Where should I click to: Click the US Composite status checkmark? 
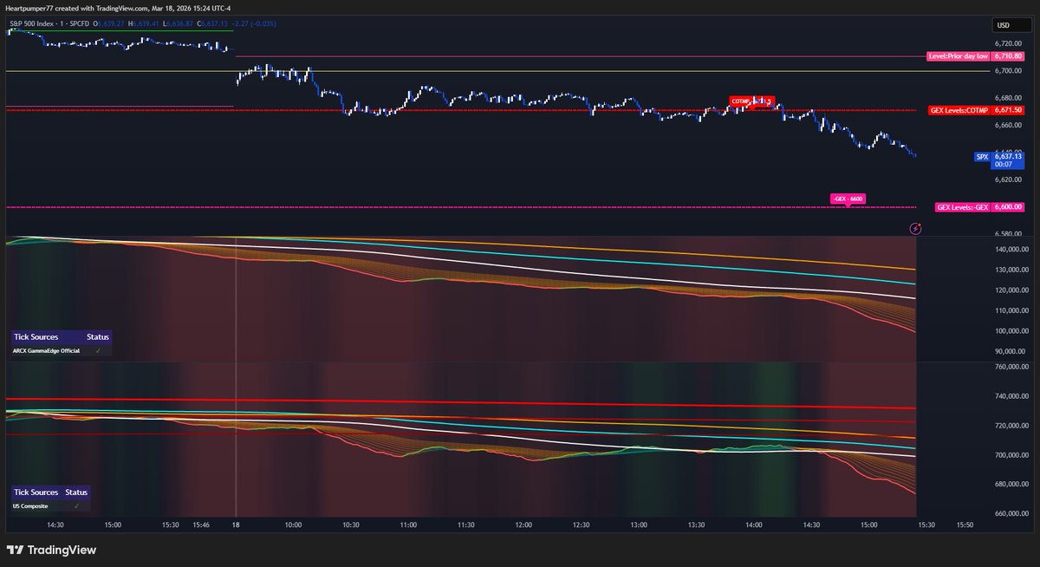click(x=76, y=505)
